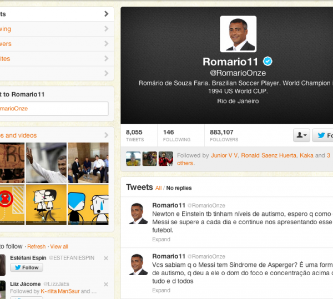The image size is (333, 299).
Task: Open the photos and videos section chevron
Action: tap(107, 135)
